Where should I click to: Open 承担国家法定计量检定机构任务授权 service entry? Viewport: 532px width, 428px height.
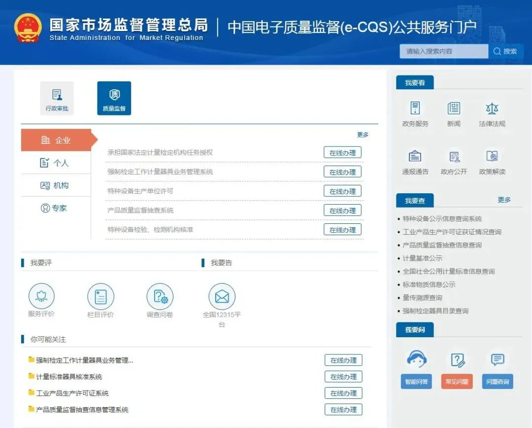[x=160, y=152]
